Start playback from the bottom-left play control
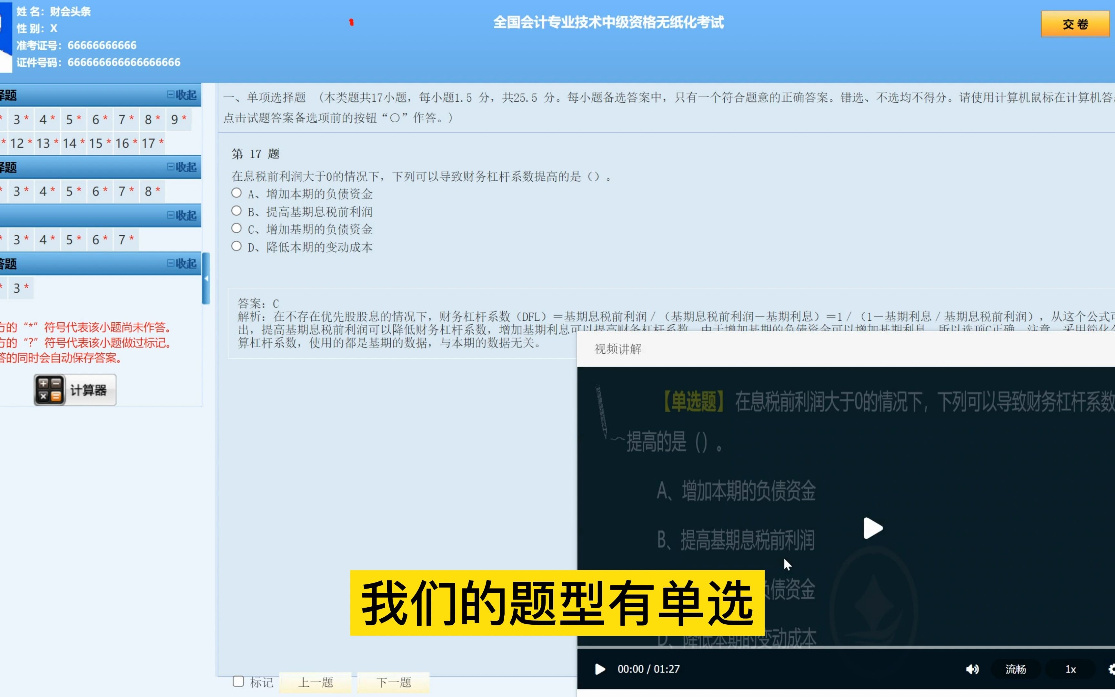The width and height of the screenshot is (1115, 697). [600, 669]
